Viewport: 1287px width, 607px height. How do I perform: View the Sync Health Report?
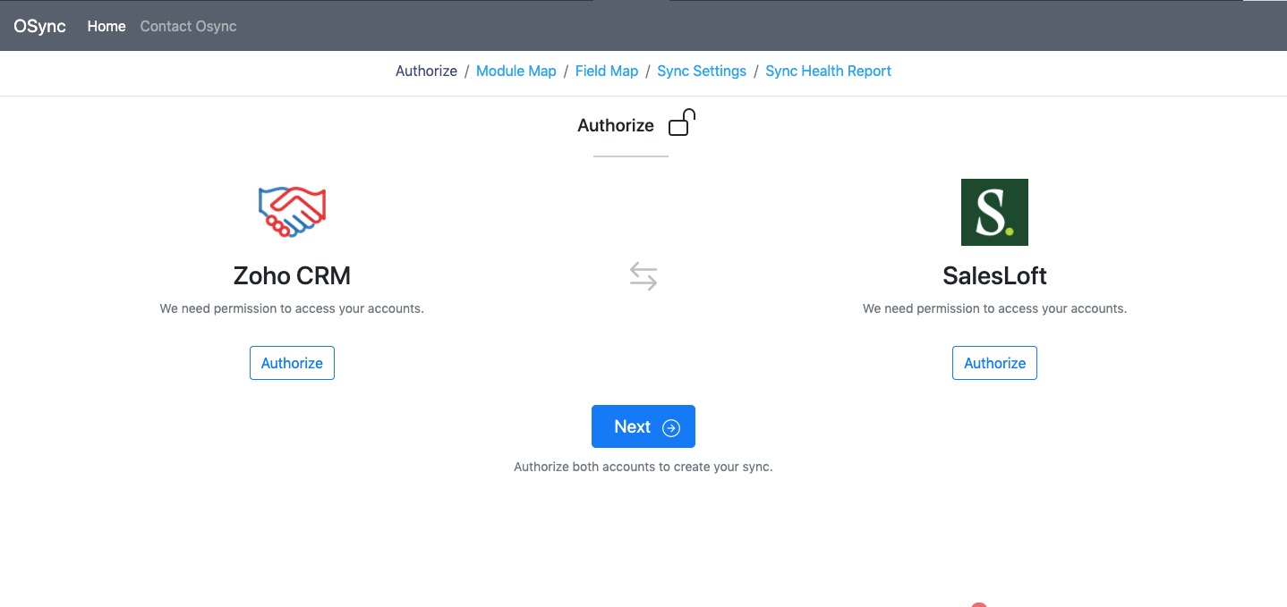pos(828,71)
